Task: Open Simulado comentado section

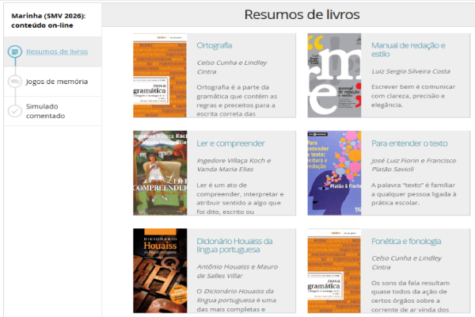Action: (45, 111)
